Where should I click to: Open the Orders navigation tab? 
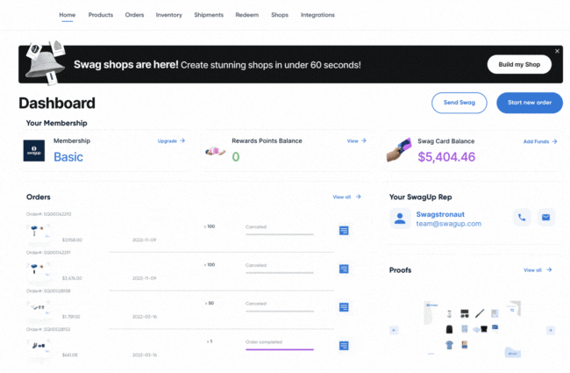coord(134,15)
